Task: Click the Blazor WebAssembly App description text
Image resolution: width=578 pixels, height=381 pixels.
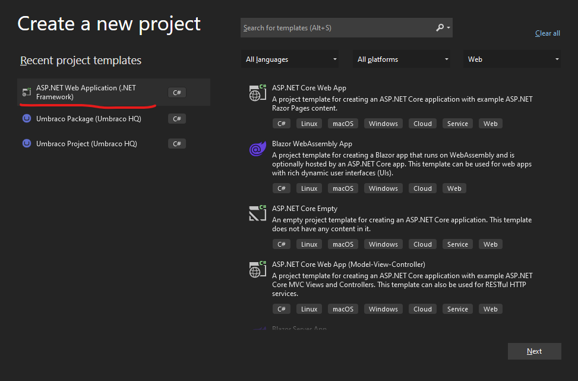Action: point(402,164)
